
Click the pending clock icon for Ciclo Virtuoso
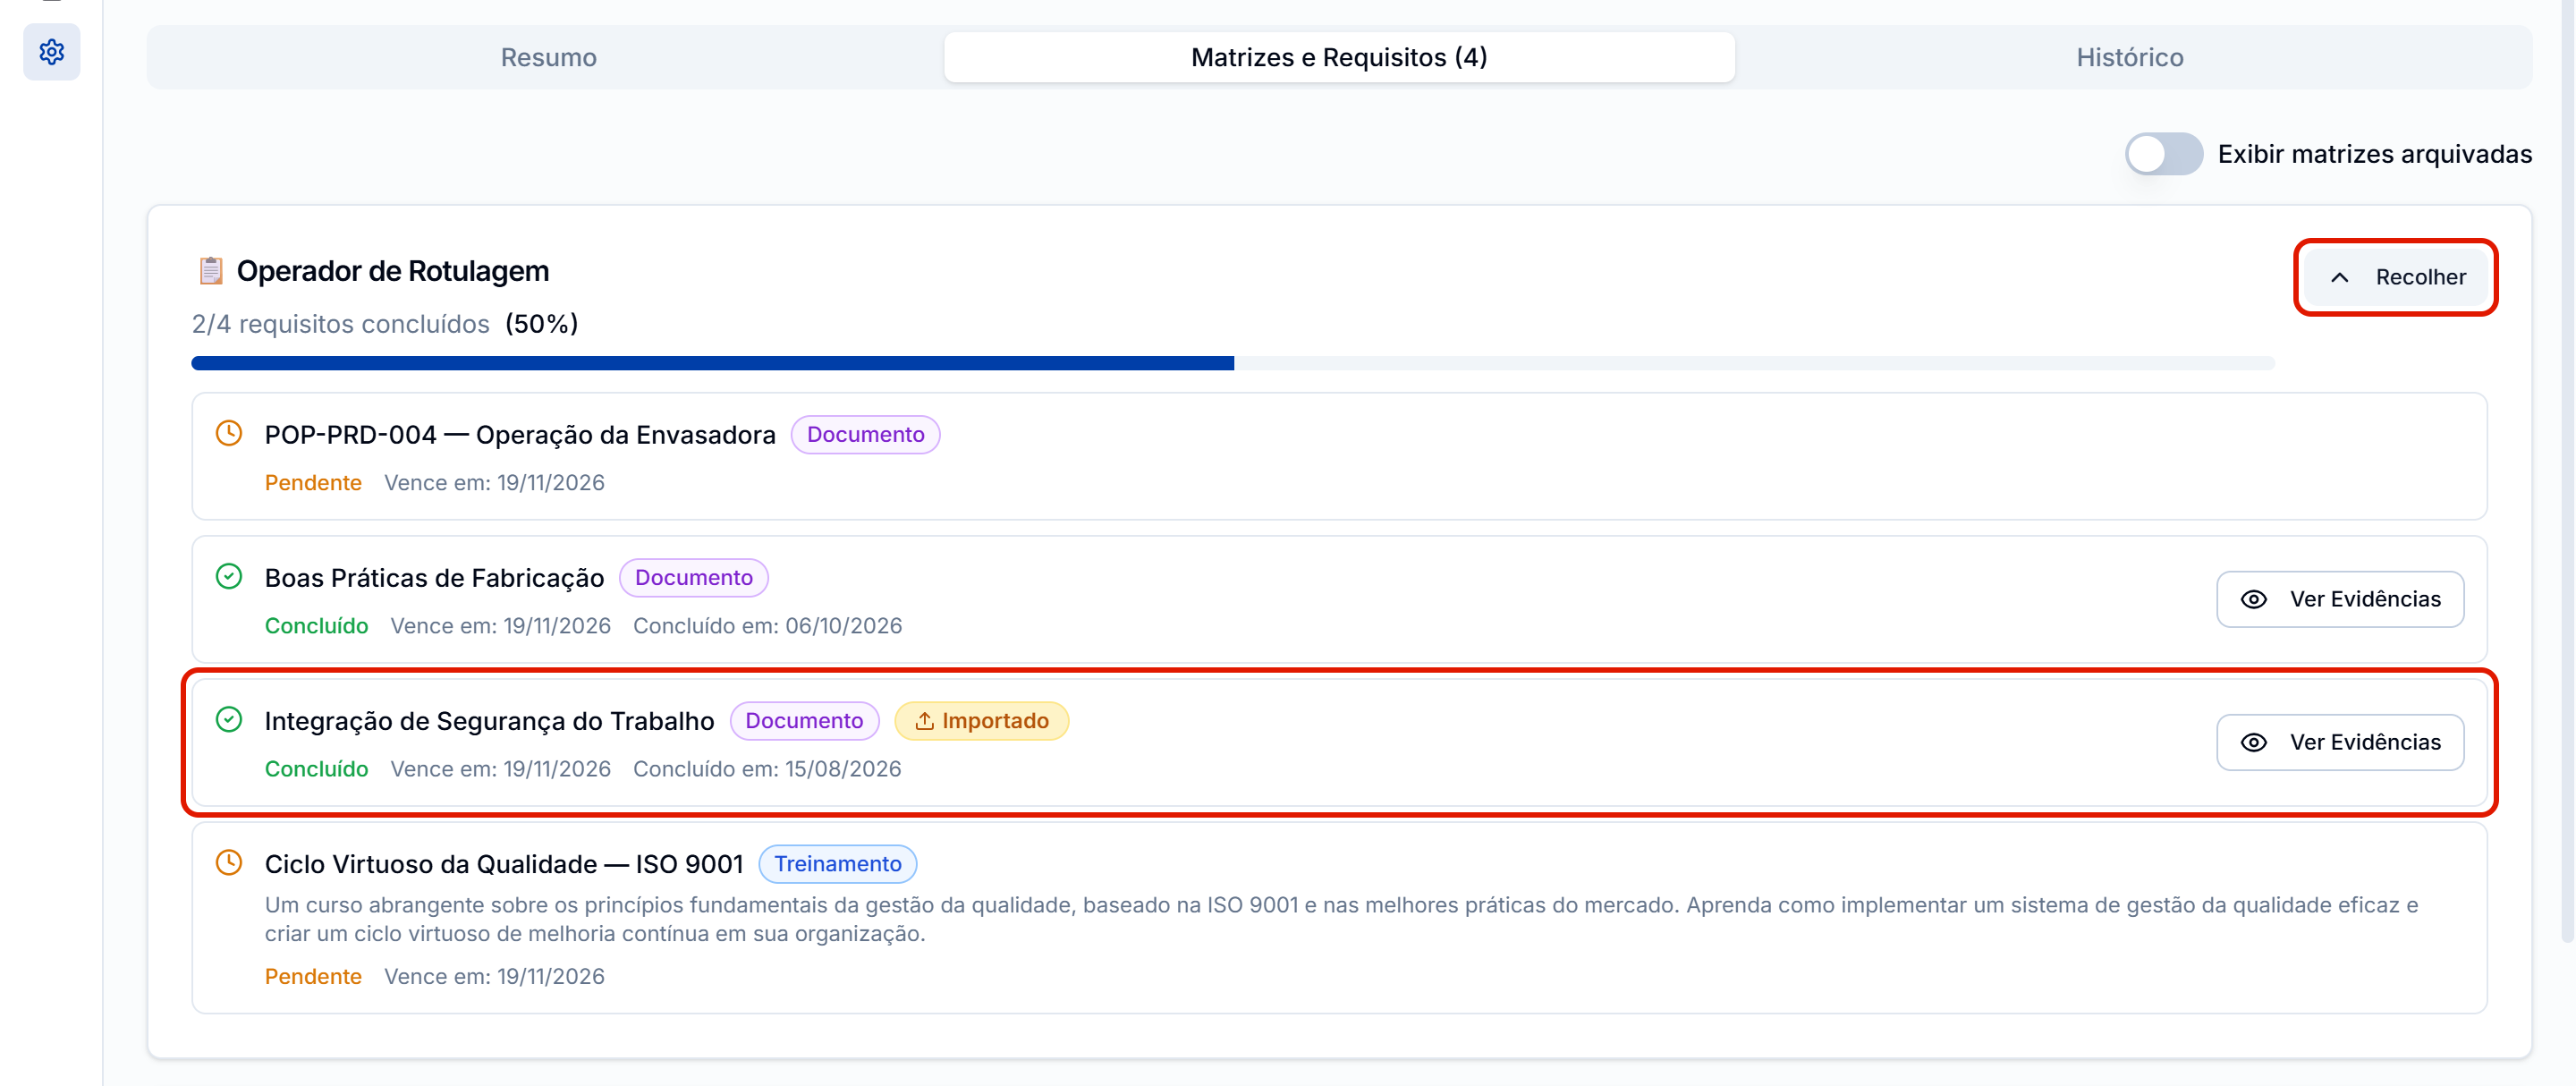[229, 862]
